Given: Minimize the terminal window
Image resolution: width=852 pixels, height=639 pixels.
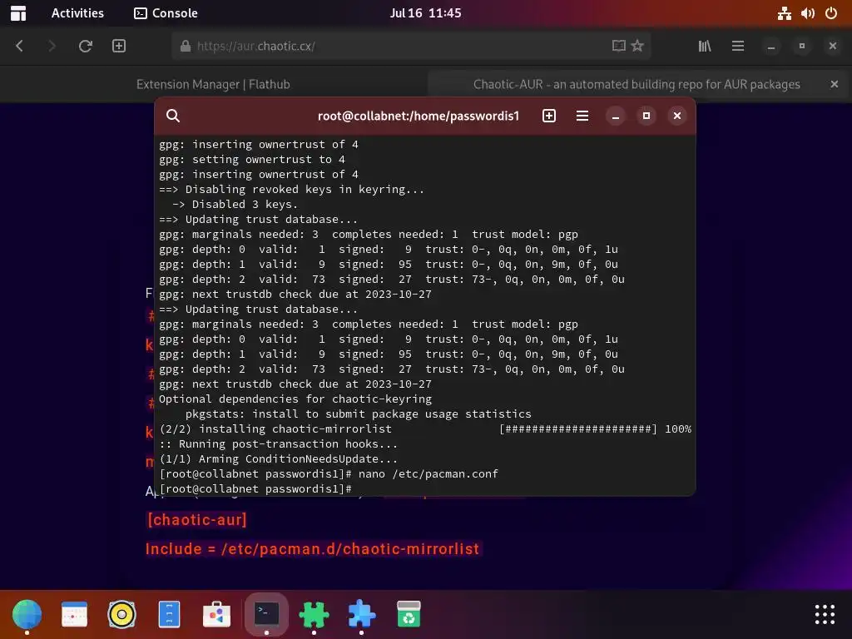Looking at the screenshot, I should 616,116.
